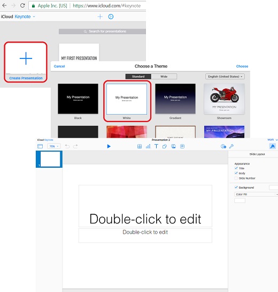Open the Color Fill dropdown
Viewport: 278px width, 292px height.
[256, 194]
